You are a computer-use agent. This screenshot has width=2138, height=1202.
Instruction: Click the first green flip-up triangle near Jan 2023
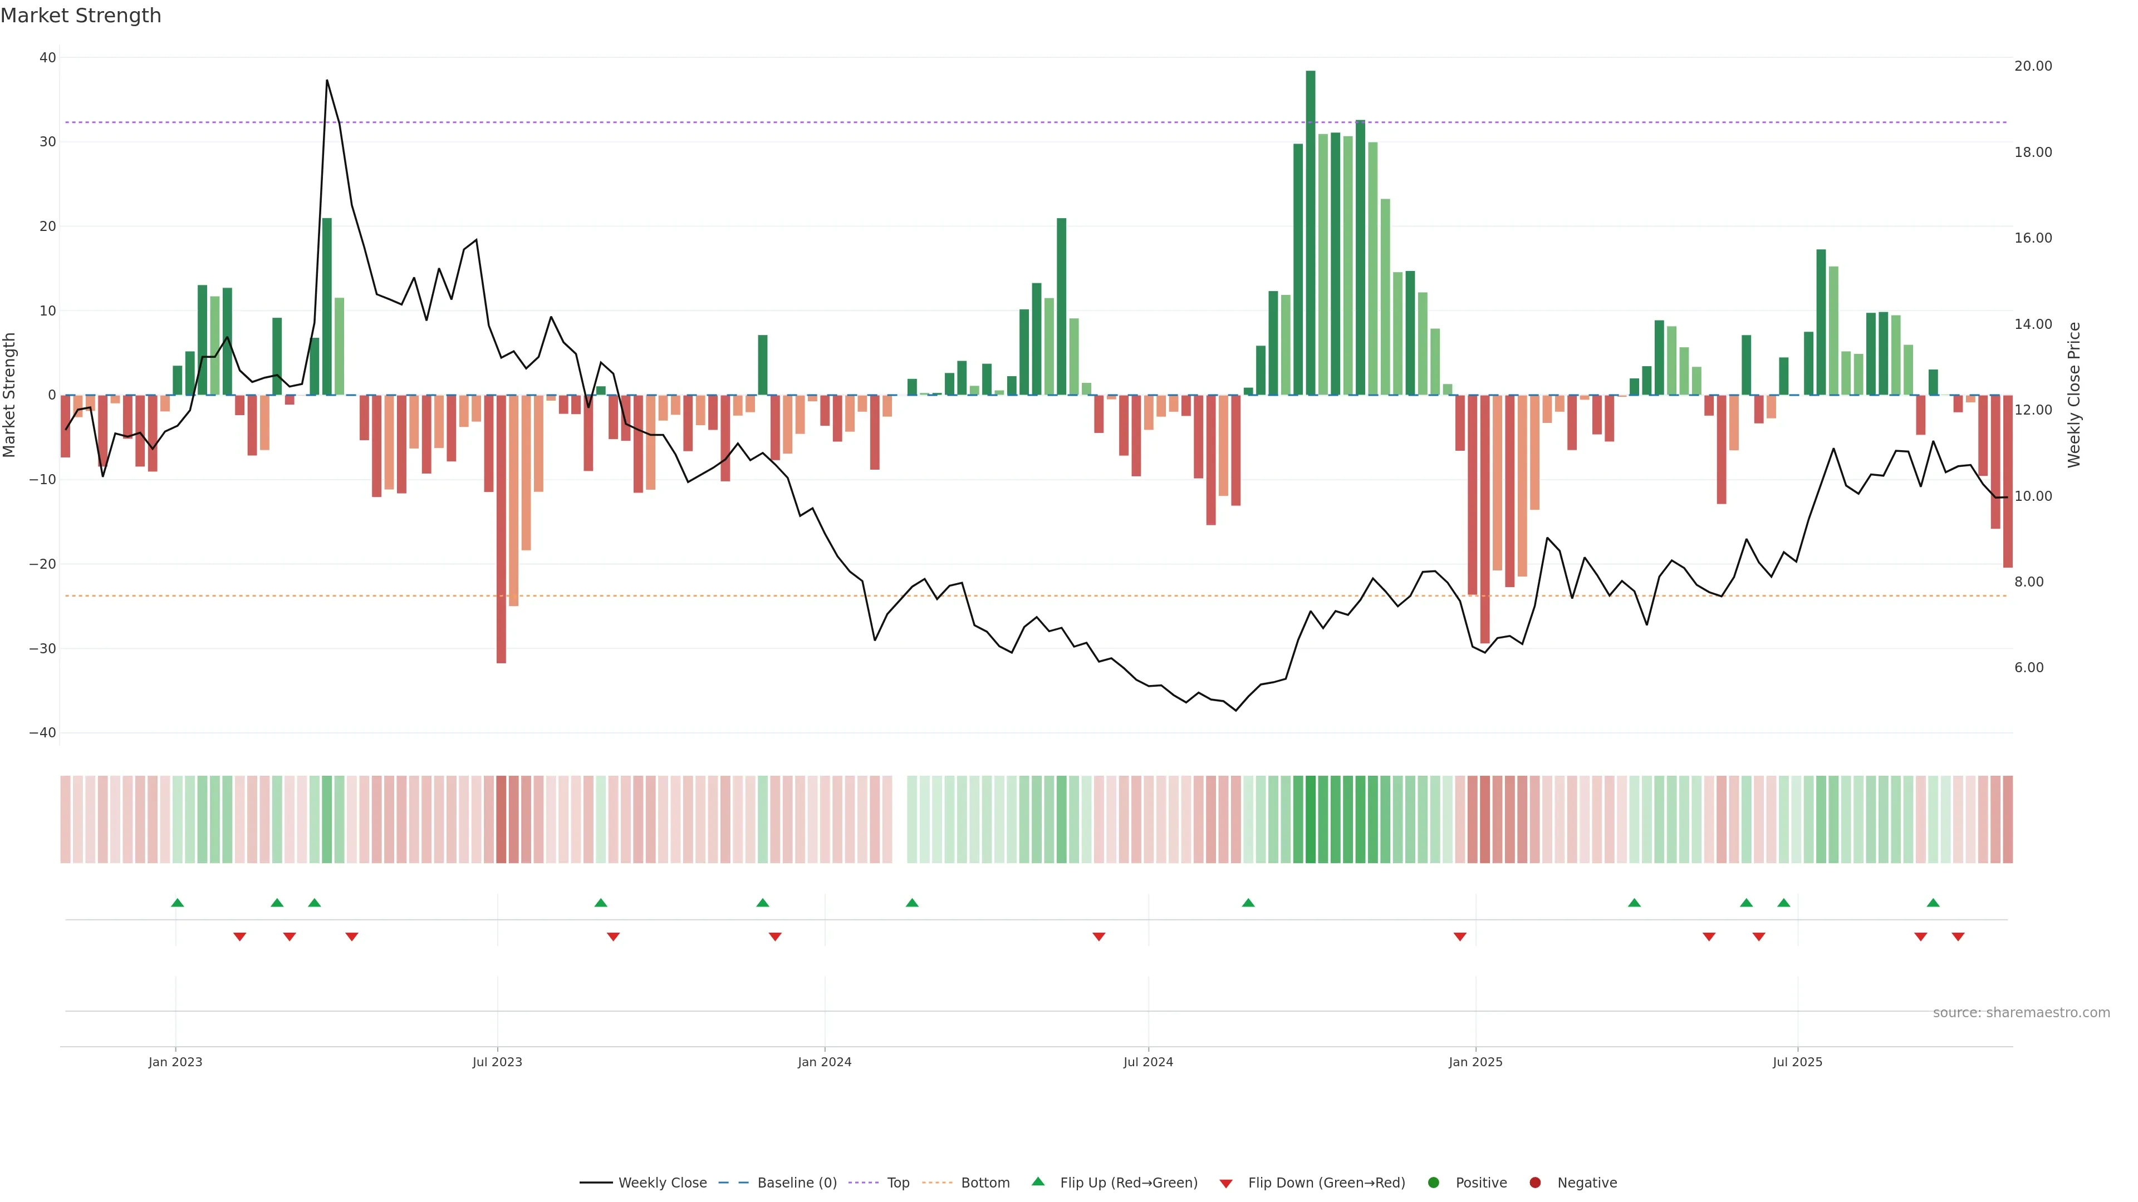177,903
